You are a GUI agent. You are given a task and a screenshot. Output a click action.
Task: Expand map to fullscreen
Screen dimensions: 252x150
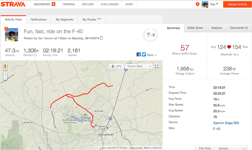[x=157, y=66]
